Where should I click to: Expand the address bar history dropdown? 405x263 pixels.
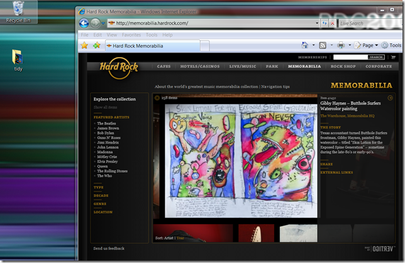tap(317, 23)
